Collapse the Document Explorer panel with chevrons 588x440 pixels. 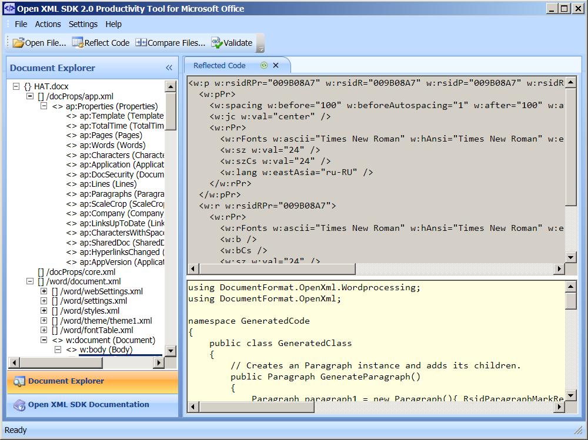point(169,68)
